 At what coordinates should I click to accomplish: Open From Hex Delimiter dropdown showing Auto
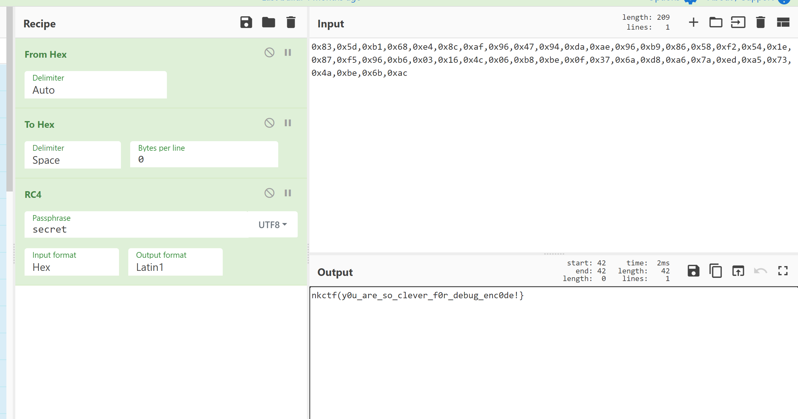95,85
